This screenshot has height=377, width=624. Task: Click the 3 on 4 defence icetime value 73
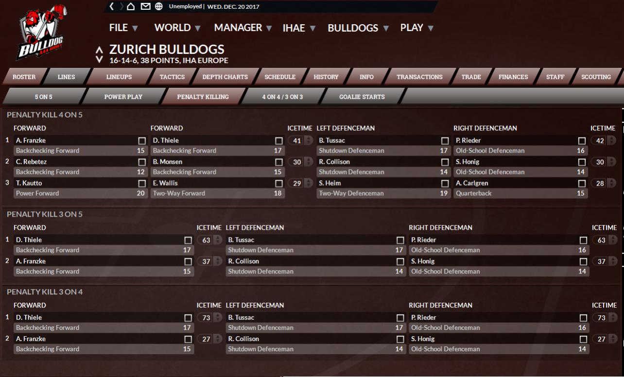(x=601, y=318)
